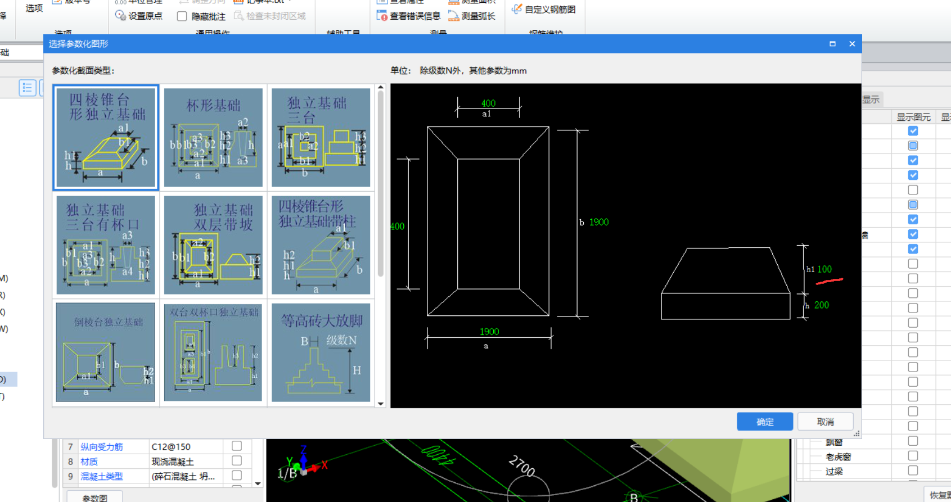Select 四棱锥台形独立基础 section type

click(106, 138)
